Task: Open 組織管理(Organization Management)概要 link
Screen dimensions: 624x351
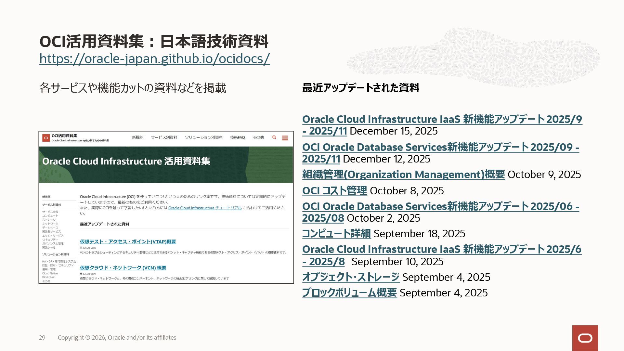Action: 403,175
